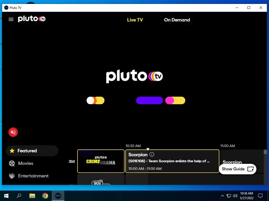Click the Show Guide button

pos(237,169)
